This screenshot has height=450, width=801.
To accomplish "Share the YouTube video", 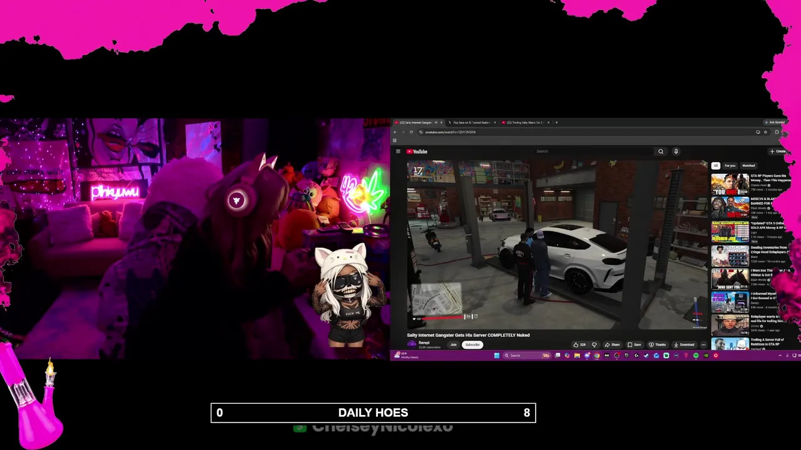I will coord(612,344).
